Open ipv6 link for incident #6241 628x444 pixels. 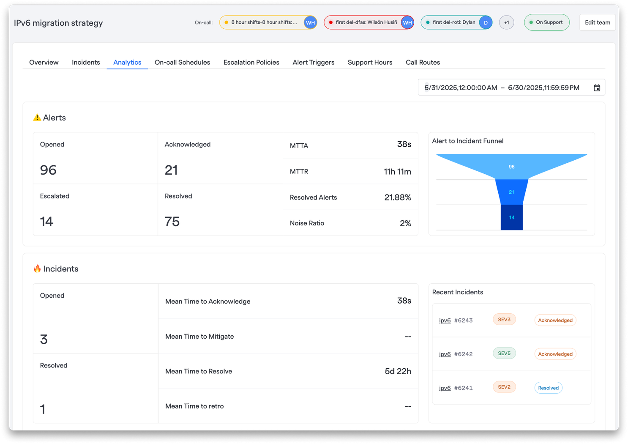(445, 388)
